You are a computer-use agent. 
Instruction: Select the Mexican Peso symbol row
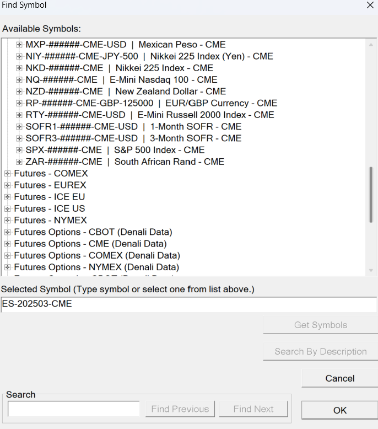coord(125,45)
